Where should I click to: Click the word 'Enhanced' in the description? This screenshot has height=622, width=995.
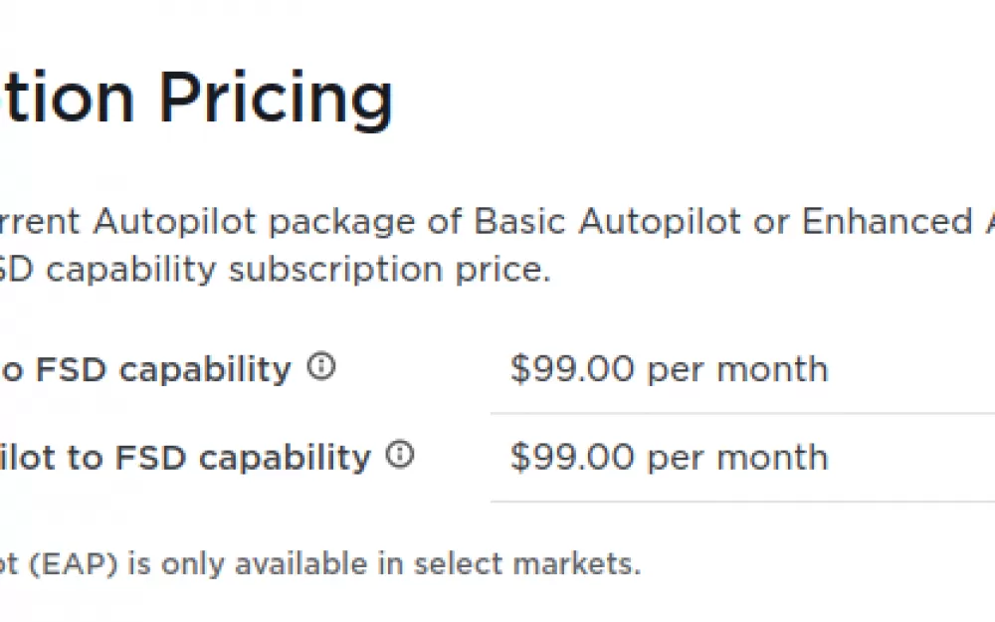888,221
